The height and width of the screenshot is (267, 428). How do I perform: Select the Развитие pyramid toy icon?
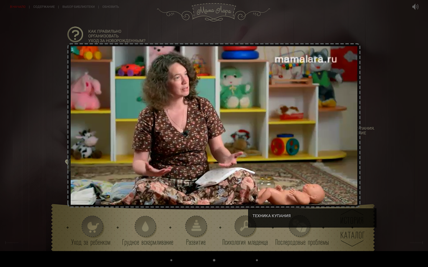(x=196, y=227)
